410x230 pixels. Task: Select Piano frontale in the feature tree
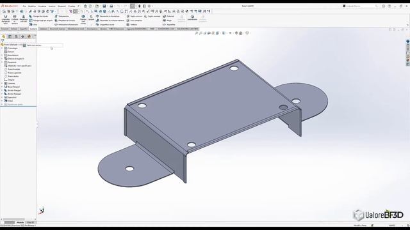(x=13, y=70)
